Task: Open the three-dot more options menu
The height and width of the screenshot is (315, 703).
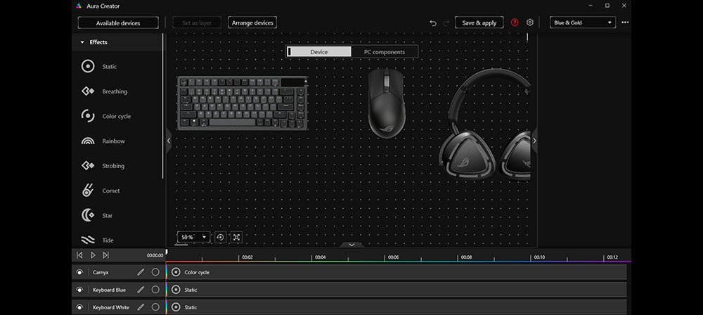Action: [x=625, y=22]
